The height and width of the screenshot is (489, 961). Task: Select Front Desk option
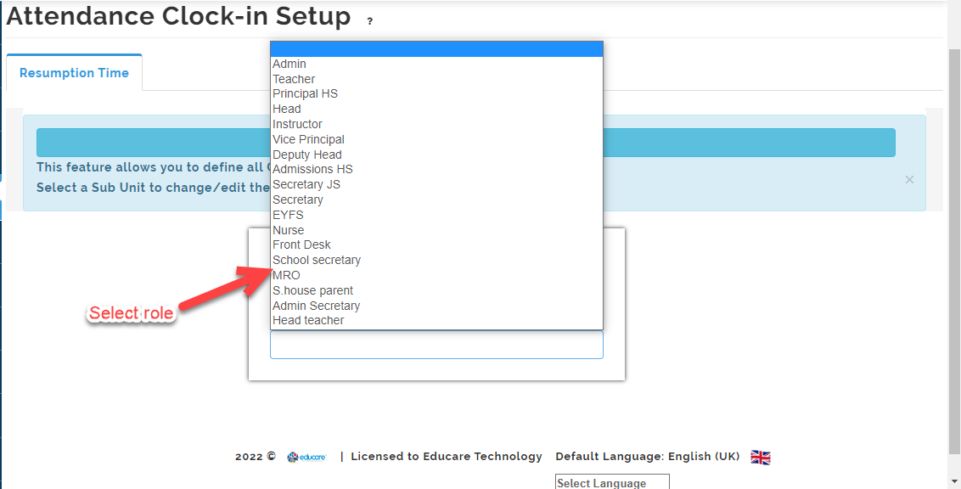tap(436, 245)
